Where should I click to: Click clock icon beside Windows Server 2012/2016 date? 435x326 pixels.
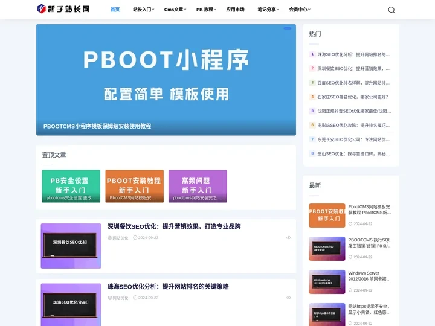tap(350, 290)
